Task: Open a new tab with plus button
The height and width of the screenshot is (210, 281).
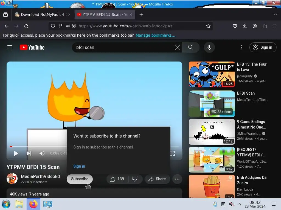Action: 141,15
